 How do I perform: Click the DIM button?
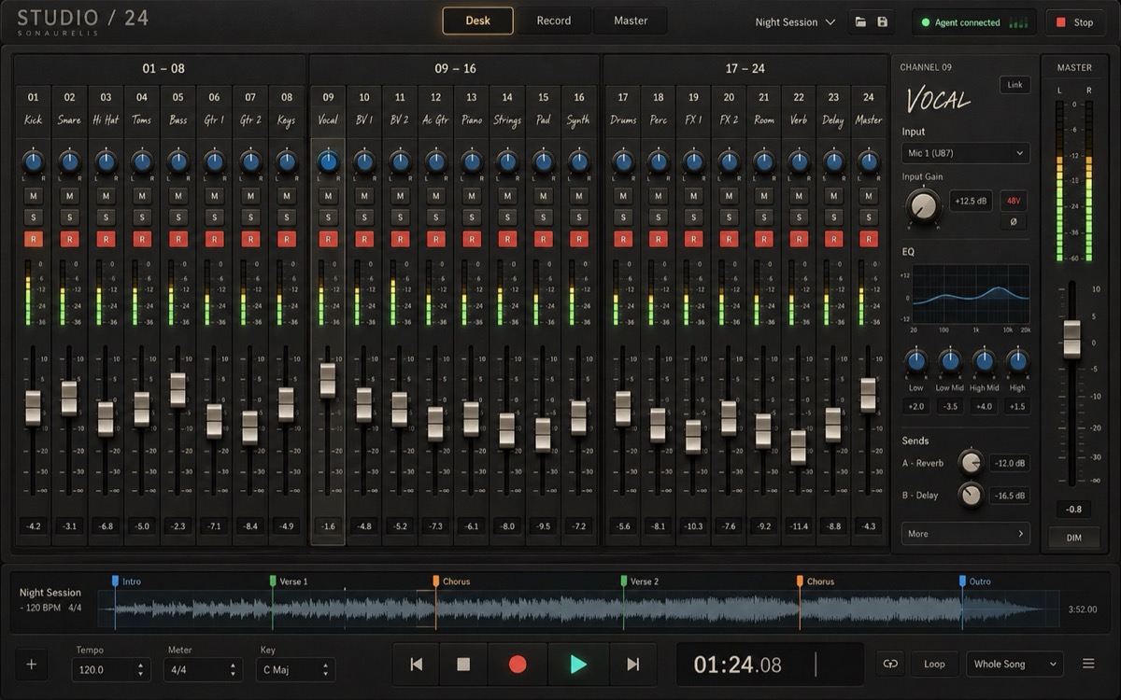1074,538
